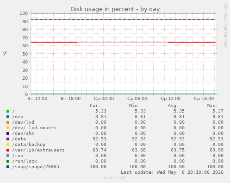Click the 5.37 max value for /

[218, 111]
